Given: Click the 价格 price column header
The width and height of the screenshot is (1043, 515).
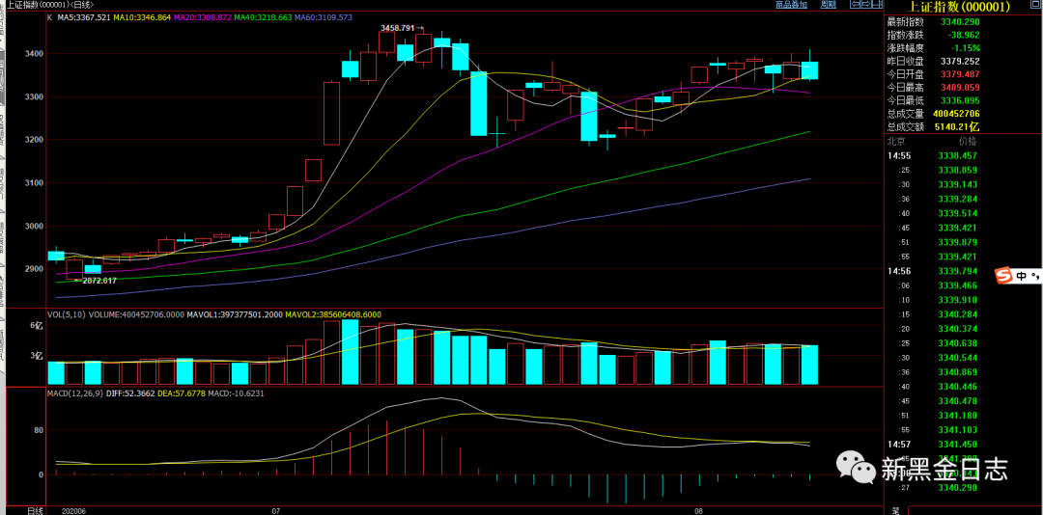Looking at the screenshot, I should [x=967, y=142].
